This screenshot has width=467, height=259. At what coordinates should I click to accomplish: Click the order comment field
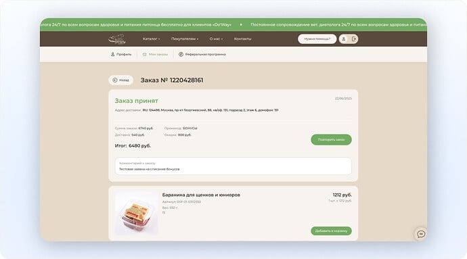234,166
